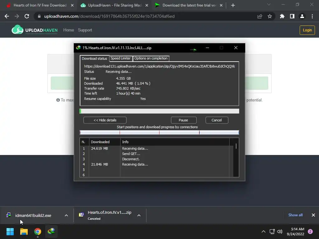Click the Downloaded column header
Viewport: 319px width, 239px height.
pos(105,142)
